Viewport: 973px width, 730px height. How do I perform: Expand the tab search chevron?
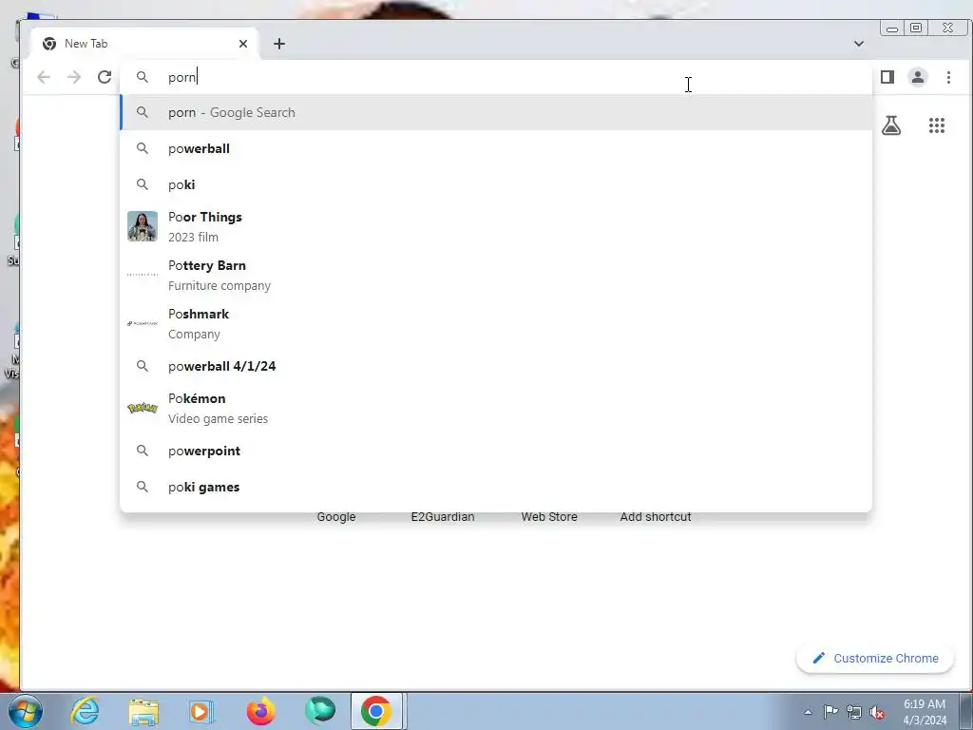click(x=859, y=44)
